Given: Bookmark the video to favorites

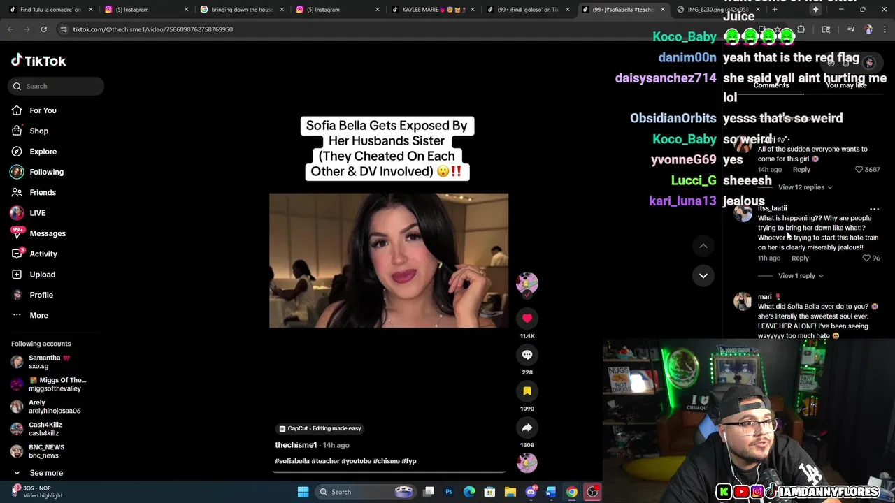Looking at the screenshot, I should [x=527, y=391].
